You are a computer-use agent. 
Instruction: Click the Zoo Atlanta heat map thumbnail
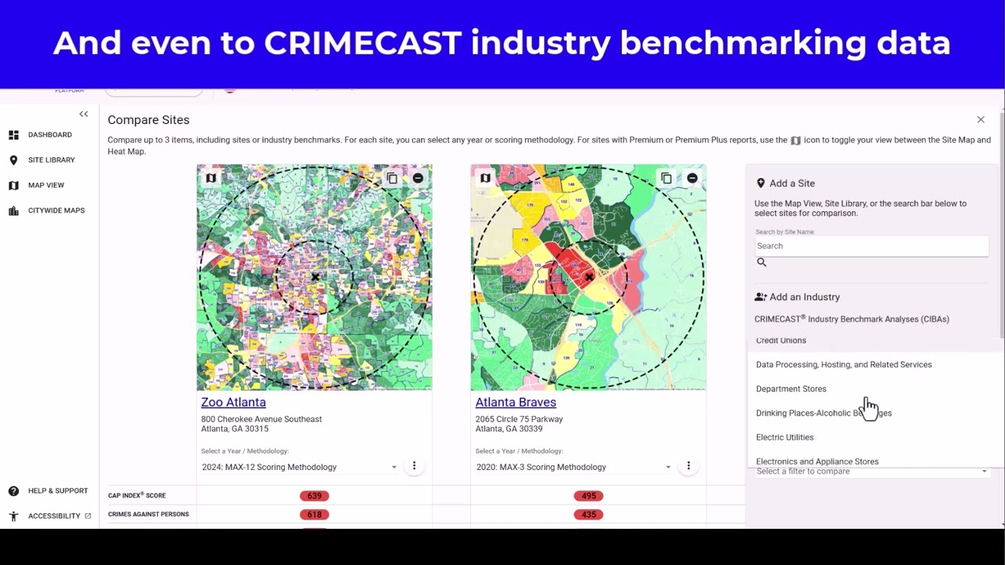click(314, 277)
